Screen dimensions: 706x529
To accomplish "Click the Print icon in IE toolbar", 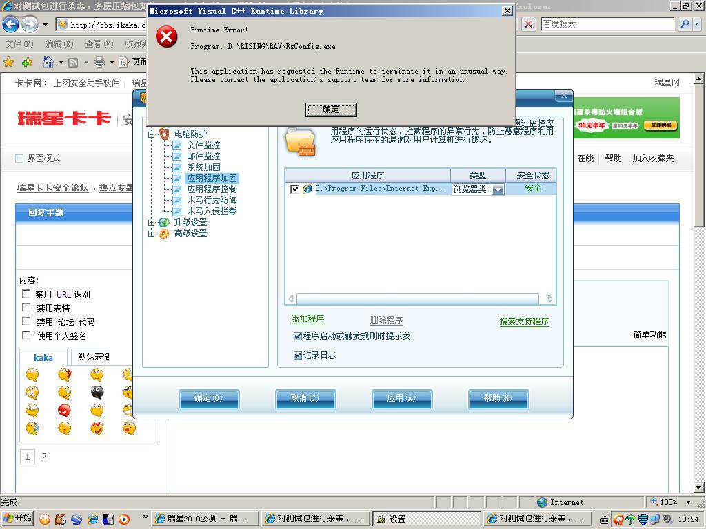I will coord(99,62).
